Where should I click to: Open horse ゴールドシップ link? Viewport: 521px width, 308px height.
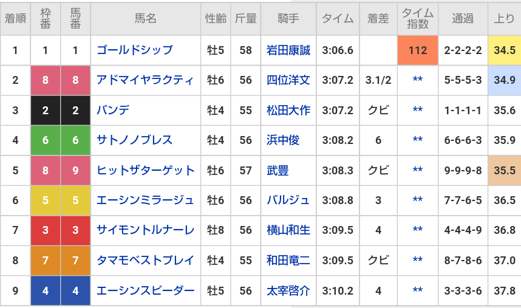coord(134,50)
